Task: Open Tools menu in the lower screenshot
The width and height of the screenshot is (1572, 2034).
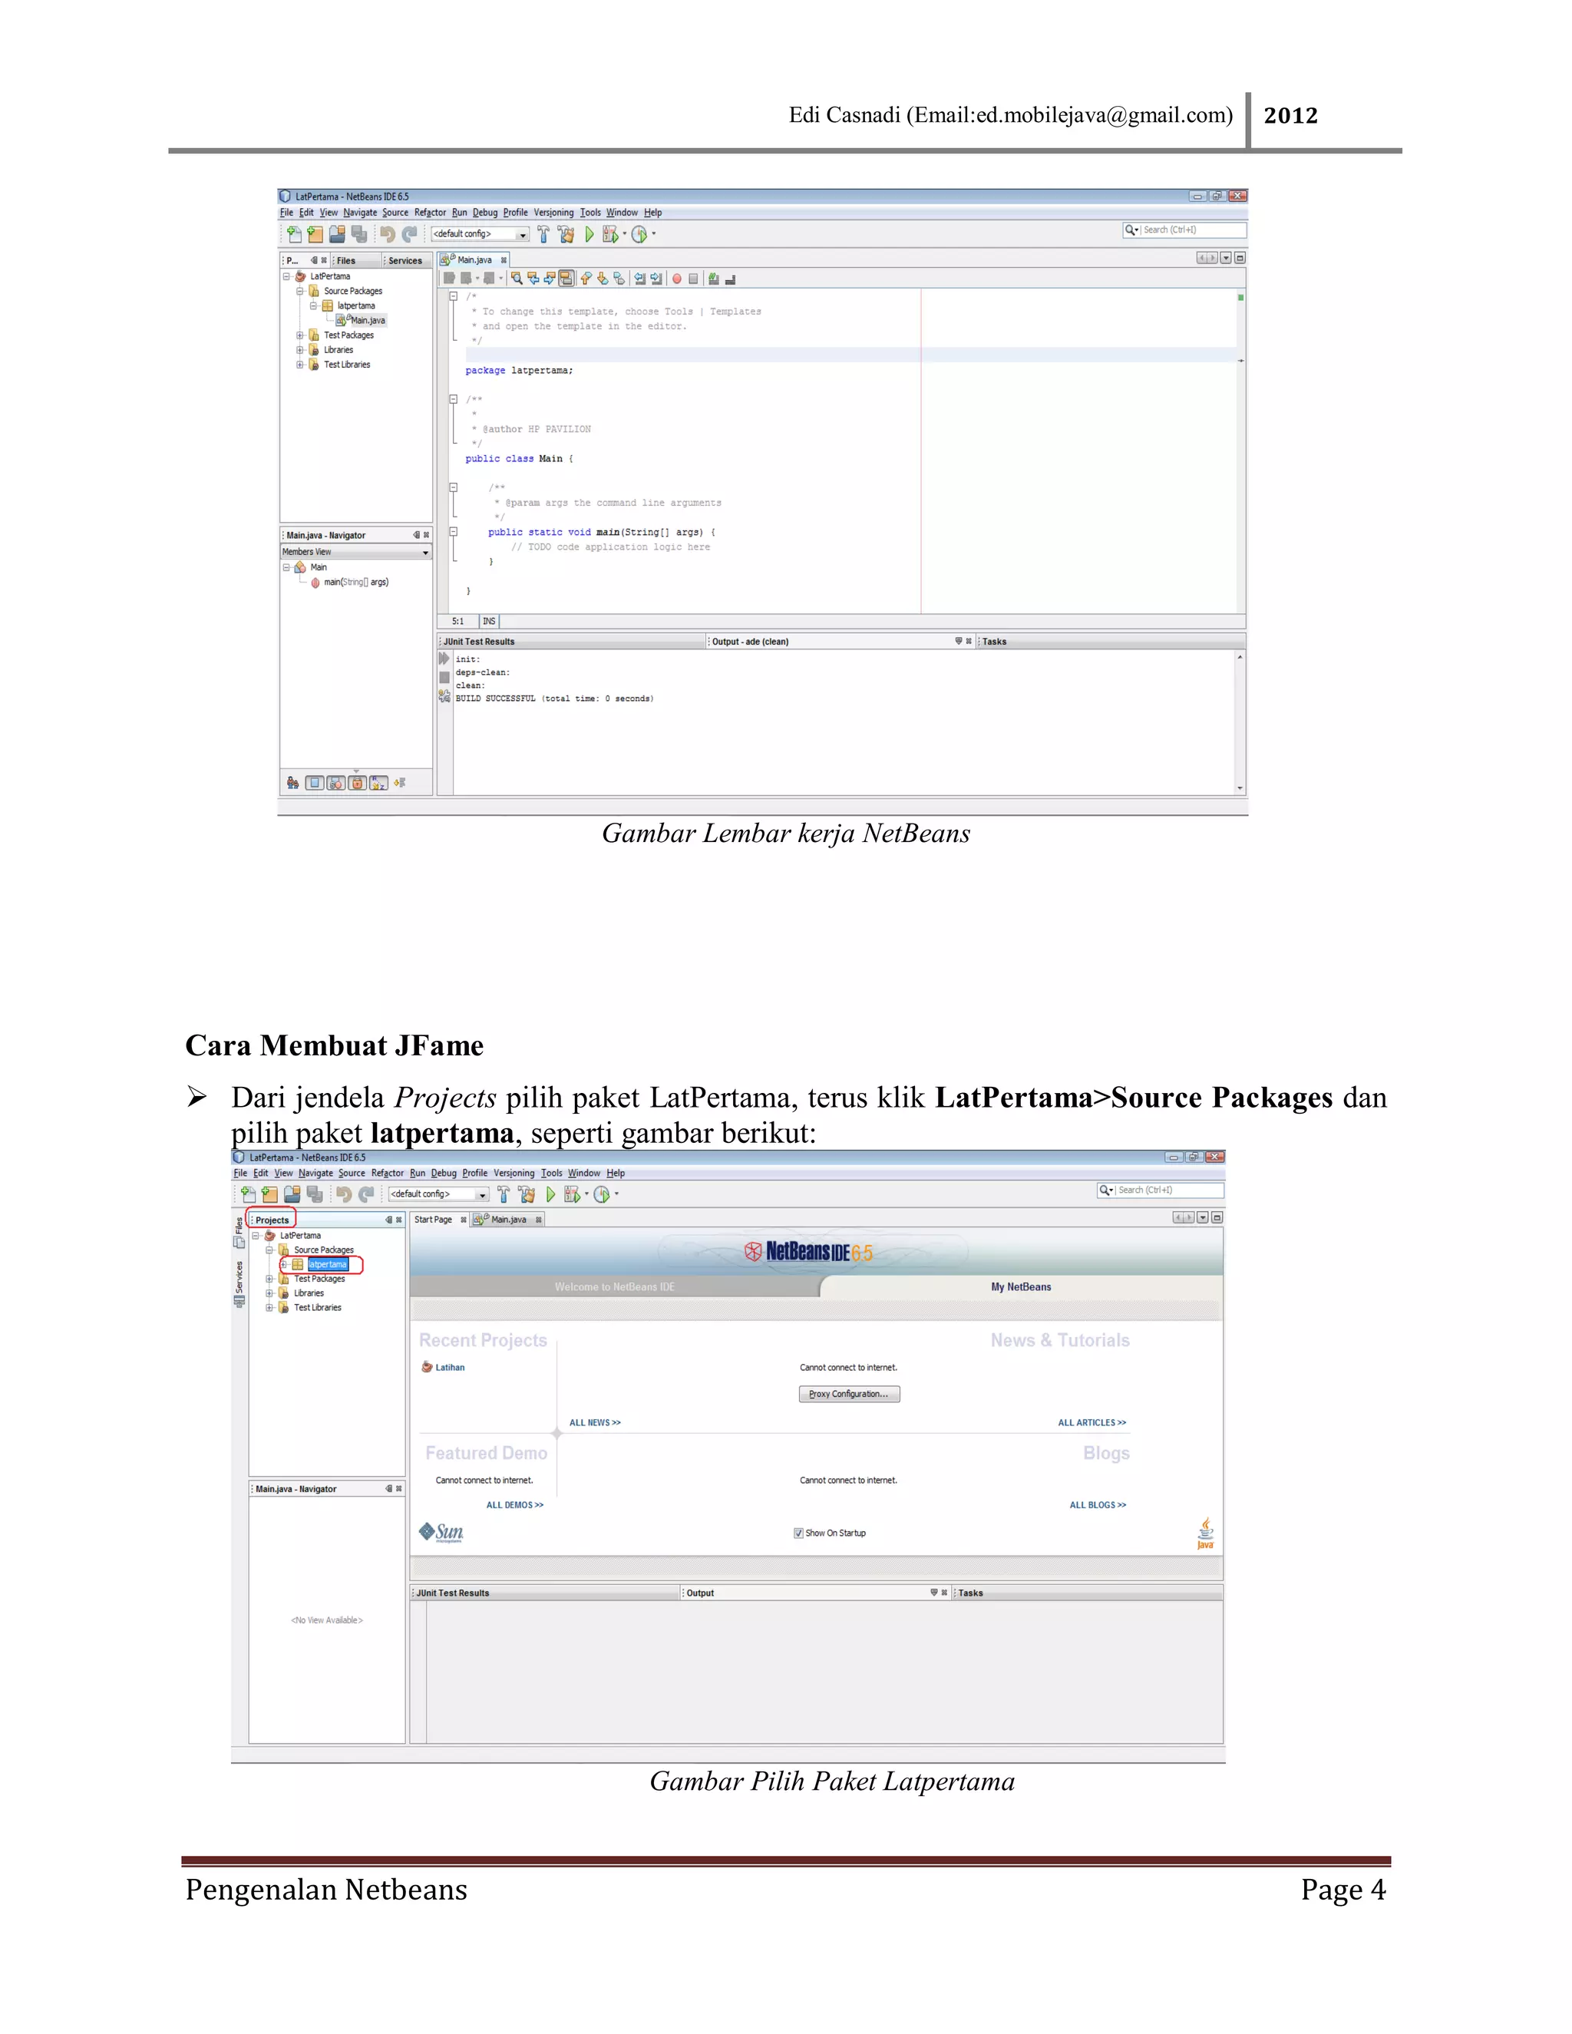Action: [x=551, y=1174]
